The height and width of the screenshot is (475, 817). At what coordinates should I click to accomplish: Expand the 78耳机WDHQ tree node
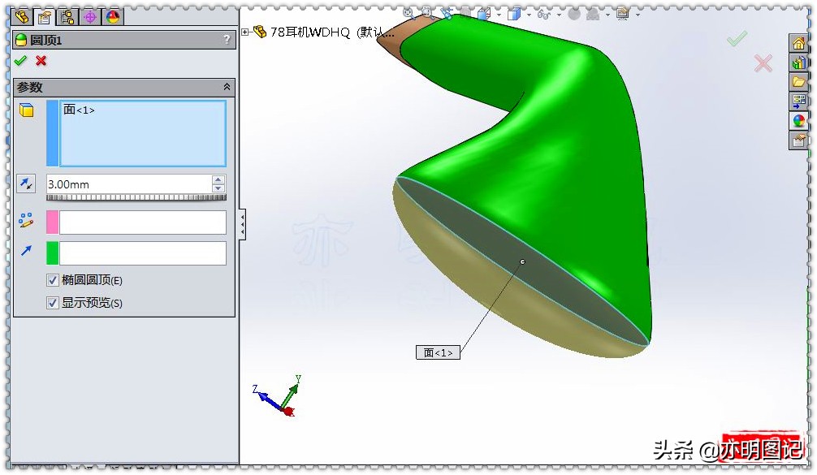point(244,31)
